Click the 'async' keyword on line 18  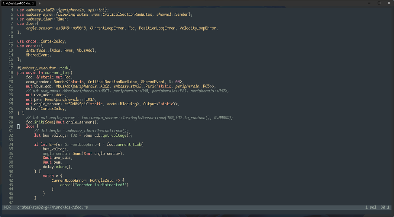31,73
